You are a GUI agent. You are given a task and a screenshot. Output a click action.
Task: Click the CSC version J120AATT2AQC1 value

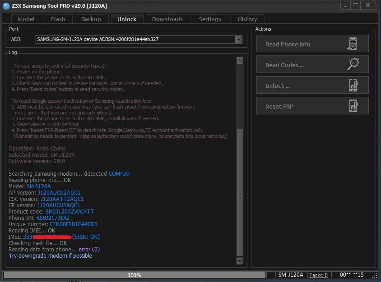click(x=62, y=199)
